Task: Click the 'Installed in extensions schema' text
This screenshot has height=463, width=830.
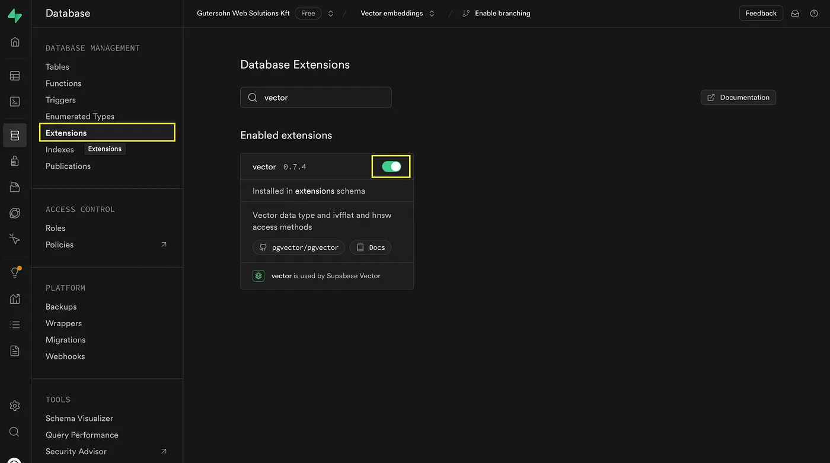Action: click(309, 191)
